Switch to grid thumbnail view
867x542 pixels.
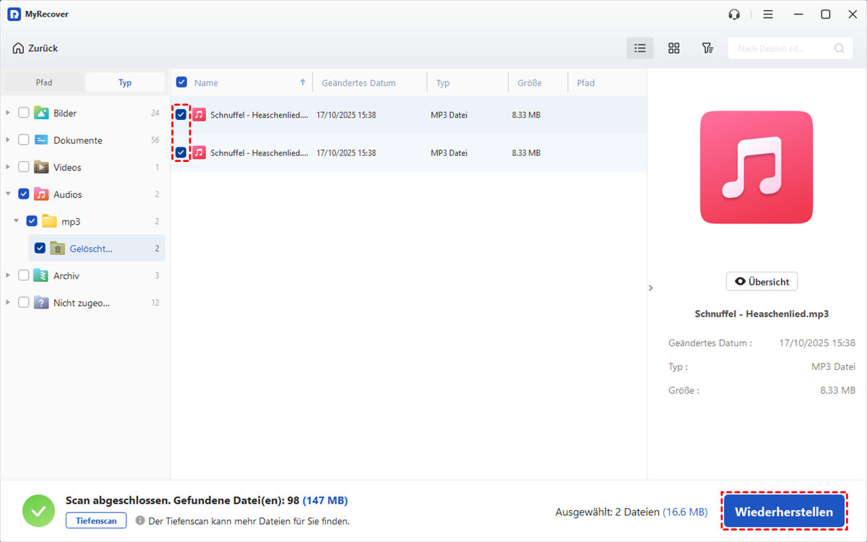point(673,48)
